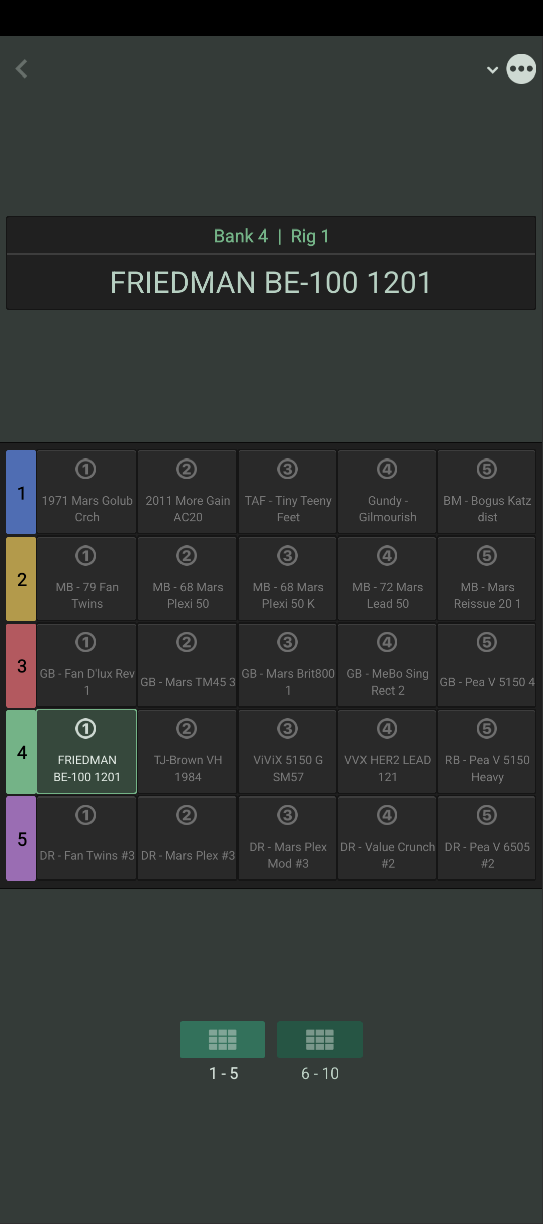Viewport: 543px width, 1224px height.
Task: Tap the FRIEDMAN BE-100 1201 rig title
Action: click(x=271, y=282)
